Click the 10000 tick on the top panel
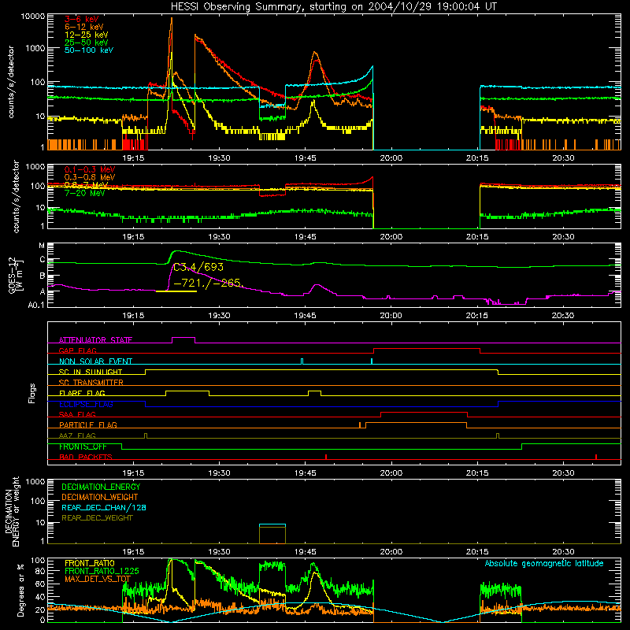The height and width of the screenshot is (630, 630). (x=33, y=17)
